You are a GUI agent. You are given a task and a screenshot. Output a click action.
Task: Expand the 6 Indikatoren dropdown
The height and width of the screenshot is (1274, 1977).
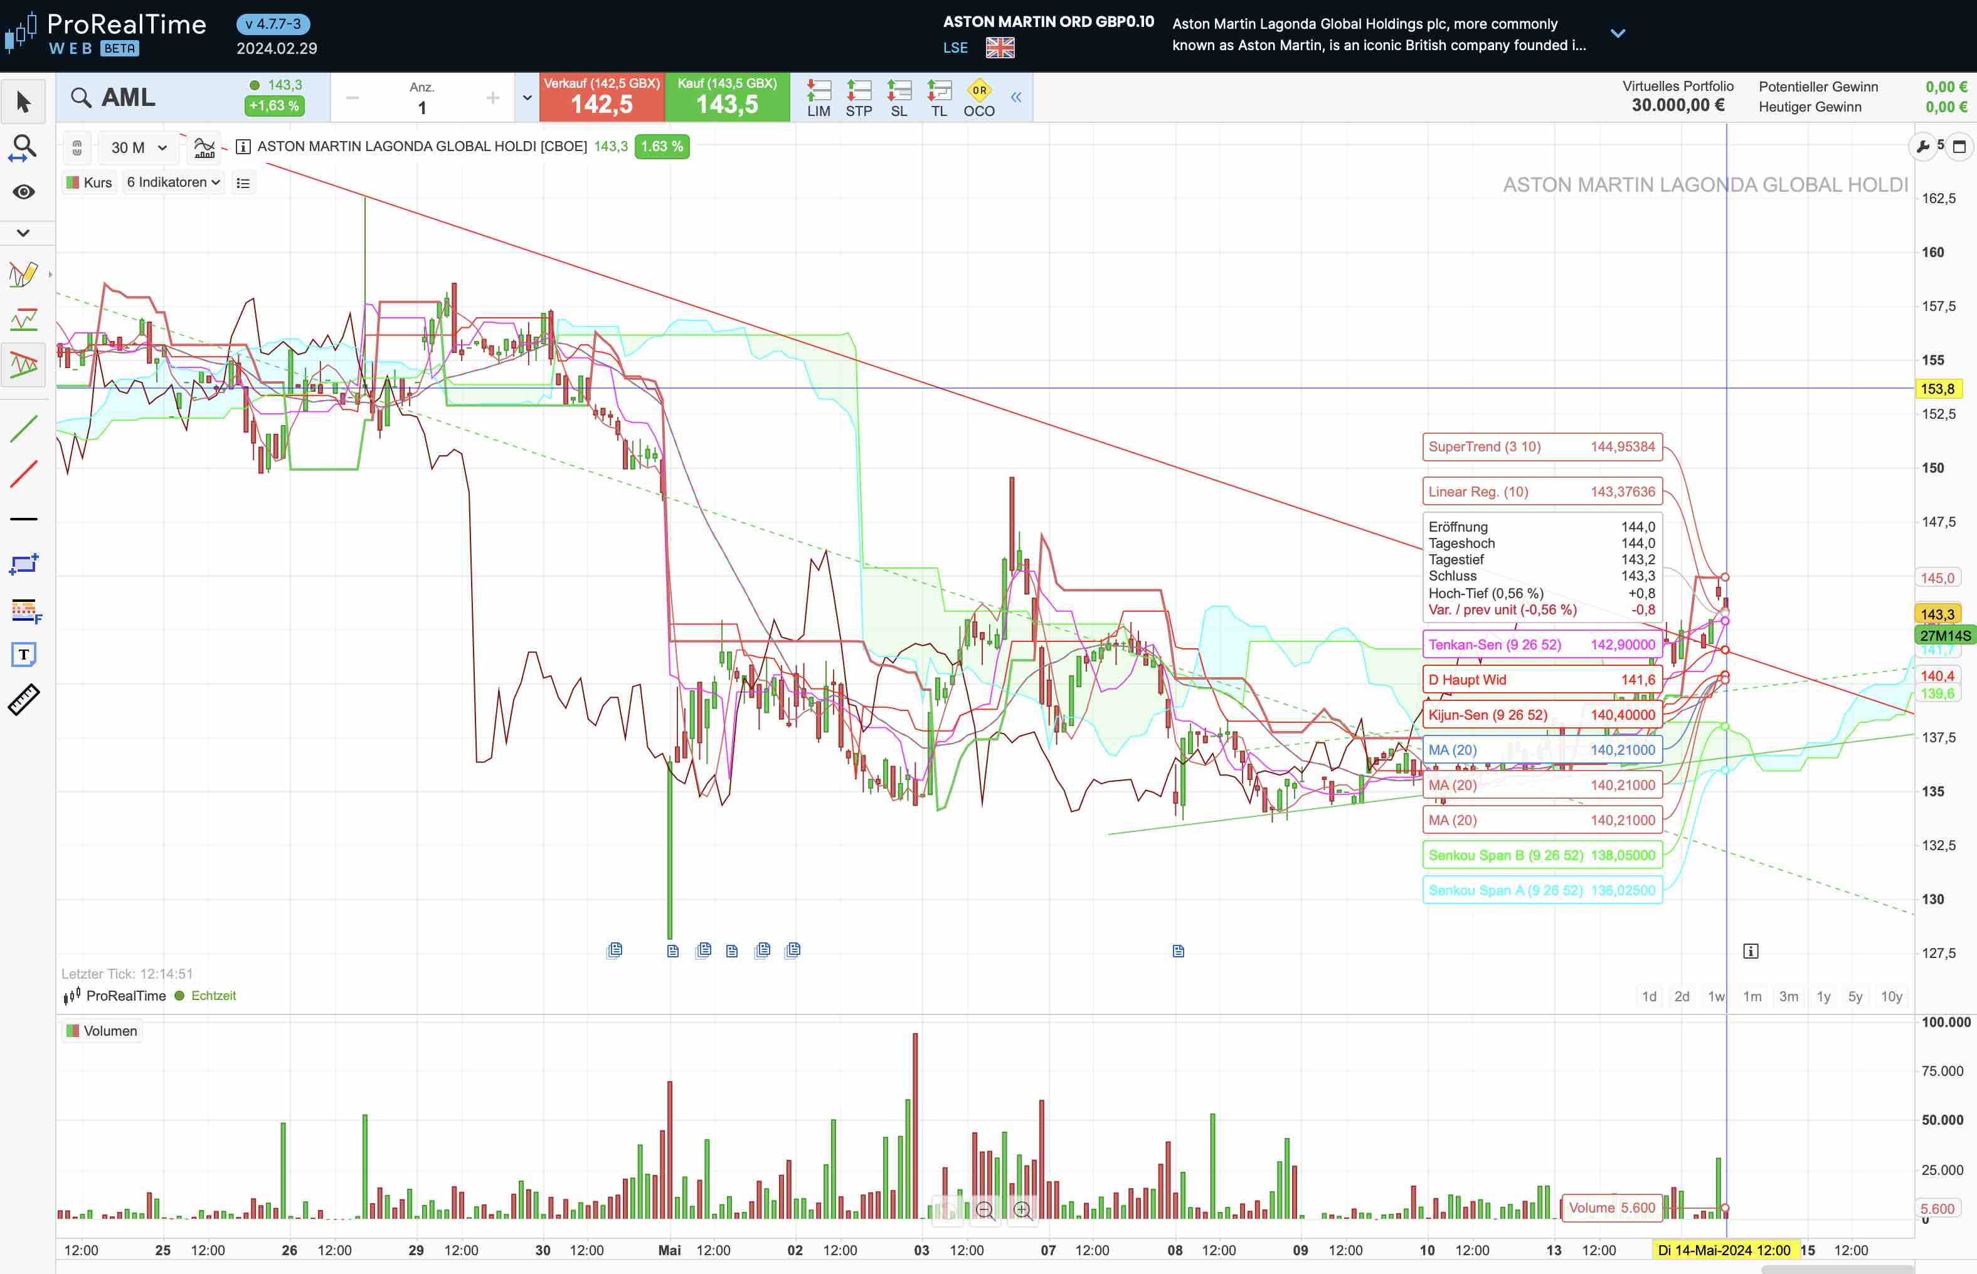pos(174,182)
